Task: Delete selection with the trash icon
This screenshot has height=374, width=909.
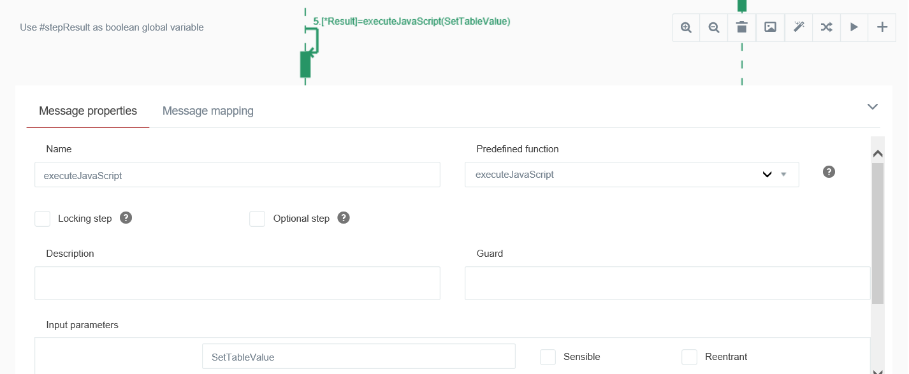Action: [742, 27]
